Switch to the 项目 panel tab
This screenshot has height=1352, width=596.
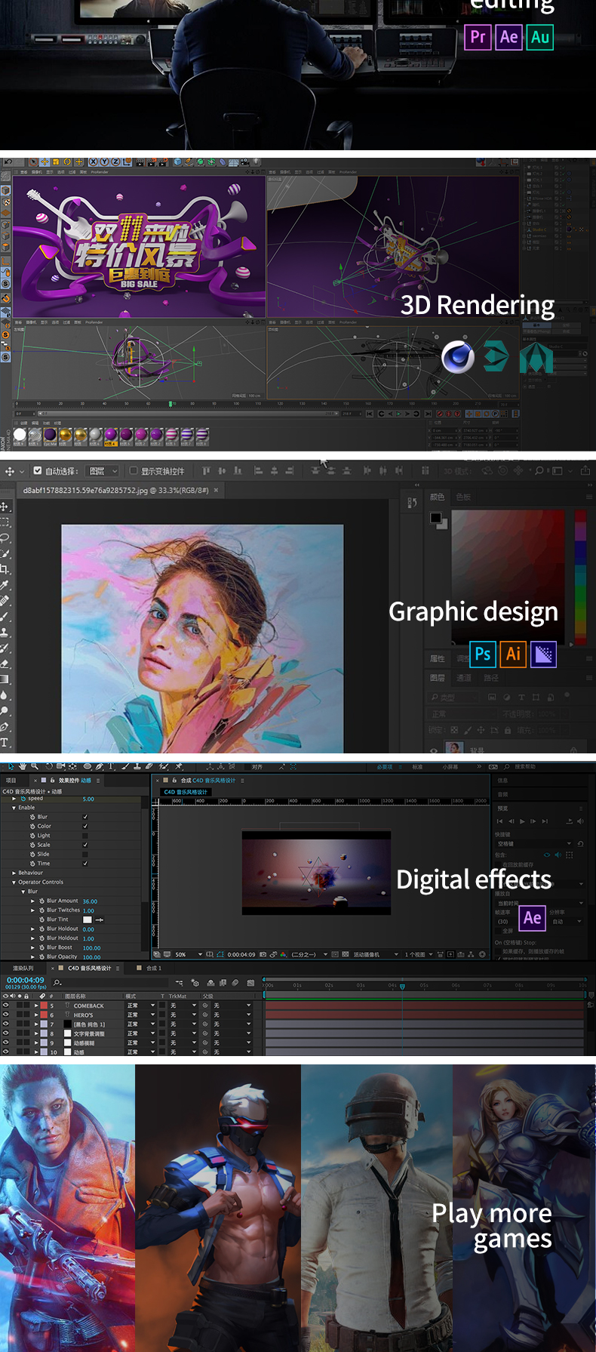11,781
